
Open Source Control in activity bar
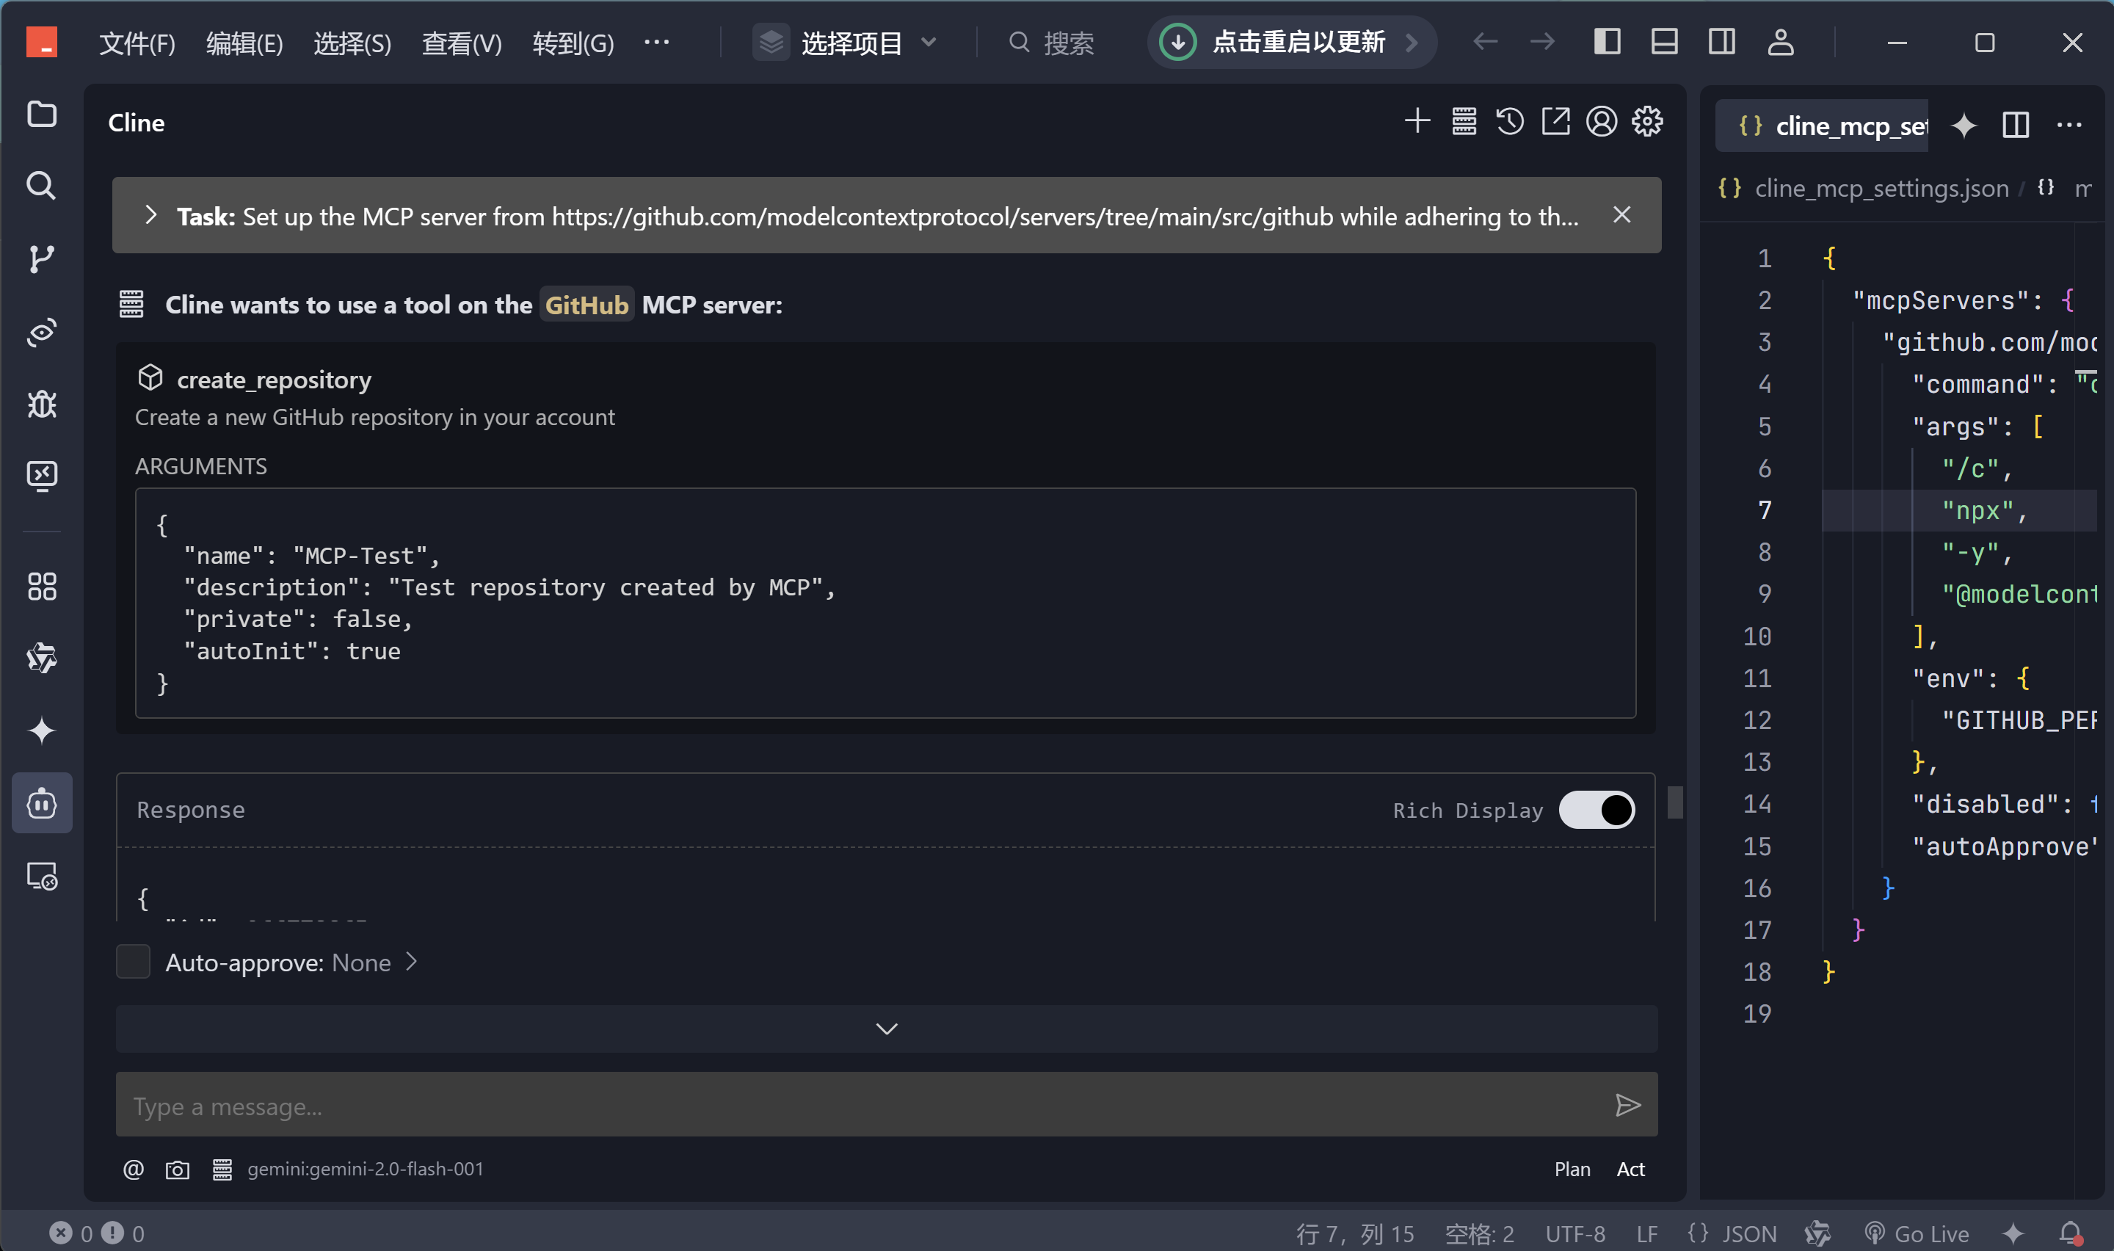click(41, 259)
